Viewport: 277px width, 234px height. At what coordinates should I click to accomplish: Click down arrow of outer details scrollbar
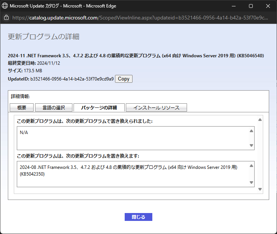(260, 189)
